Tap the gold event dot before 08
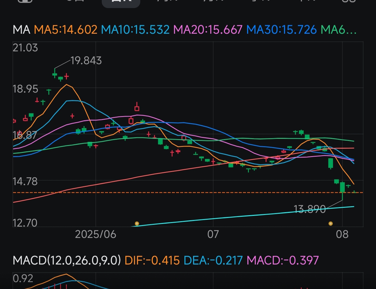This screenshot has width=376, height=289. click(x=330, y=223)
